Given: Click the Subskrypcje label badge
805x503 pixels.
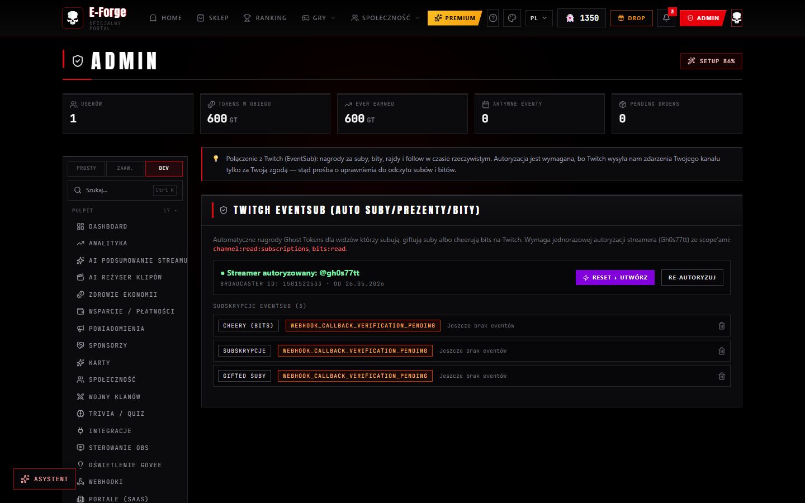Looking at the screenshot, I should [244, 351].
